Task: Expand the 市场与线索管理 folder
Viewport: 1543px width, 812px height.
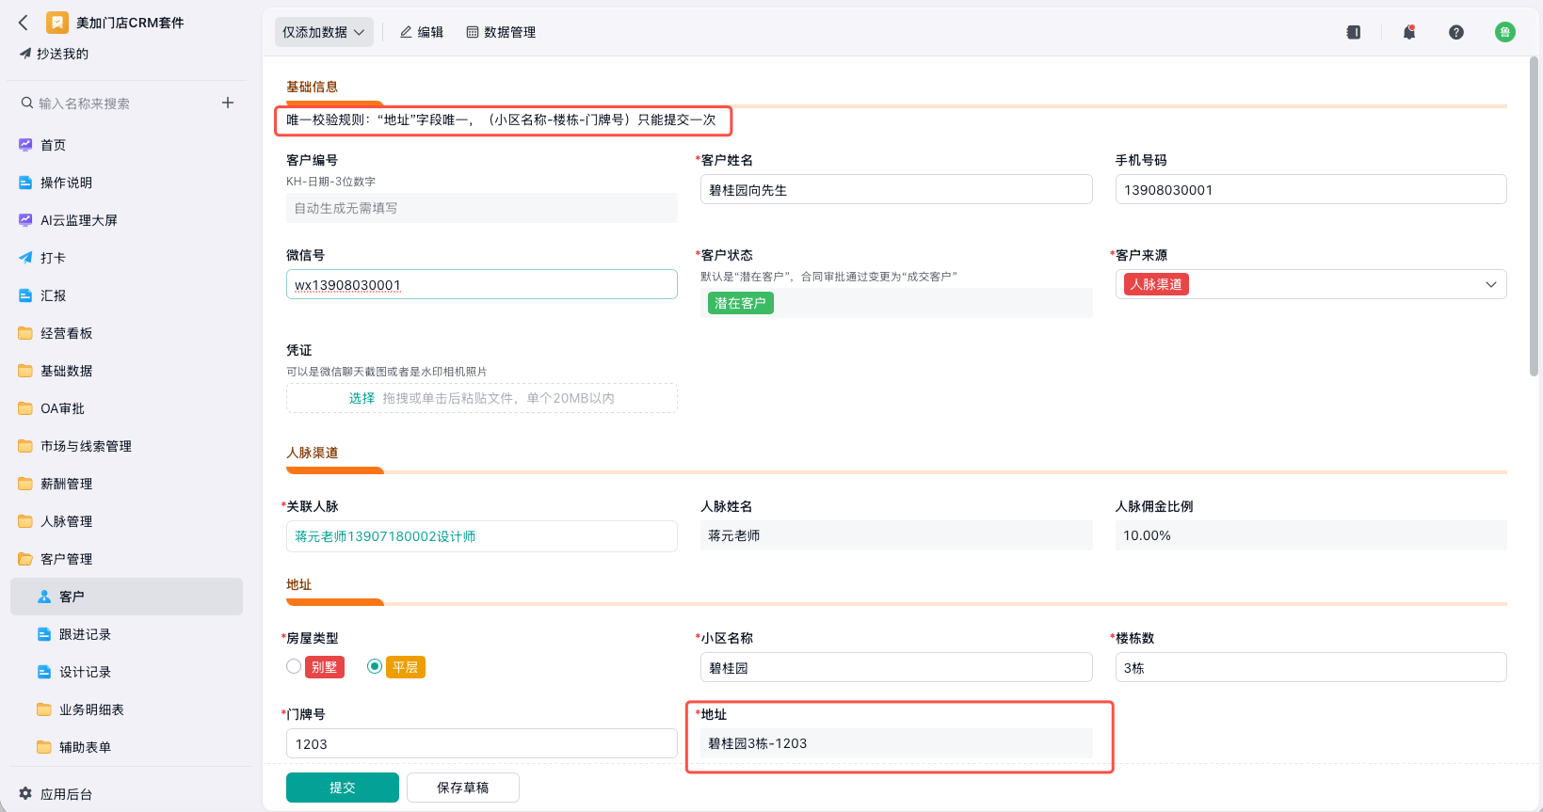Action: pyautogui.click(x=126, y=446)
